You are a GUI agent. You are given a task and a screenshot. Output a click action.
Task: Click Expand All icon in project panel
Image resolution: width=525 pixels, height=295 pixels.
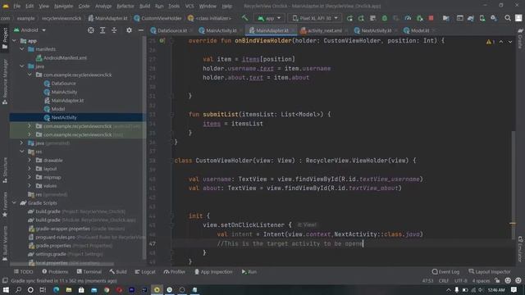pos(103,30)
